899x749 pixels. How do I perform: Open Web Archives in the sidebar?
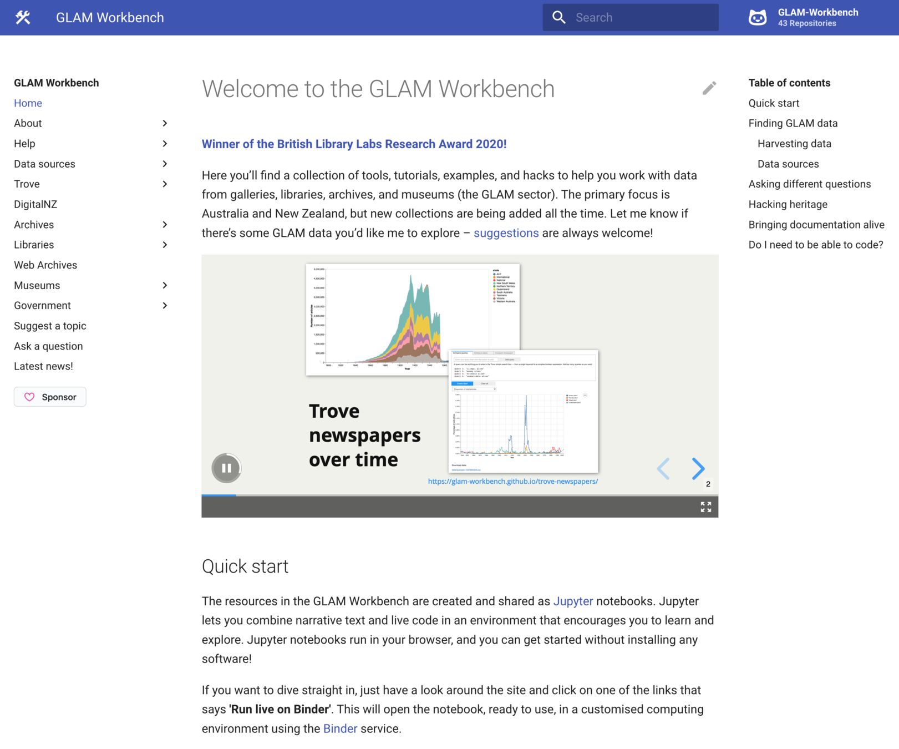pos(45,265)
